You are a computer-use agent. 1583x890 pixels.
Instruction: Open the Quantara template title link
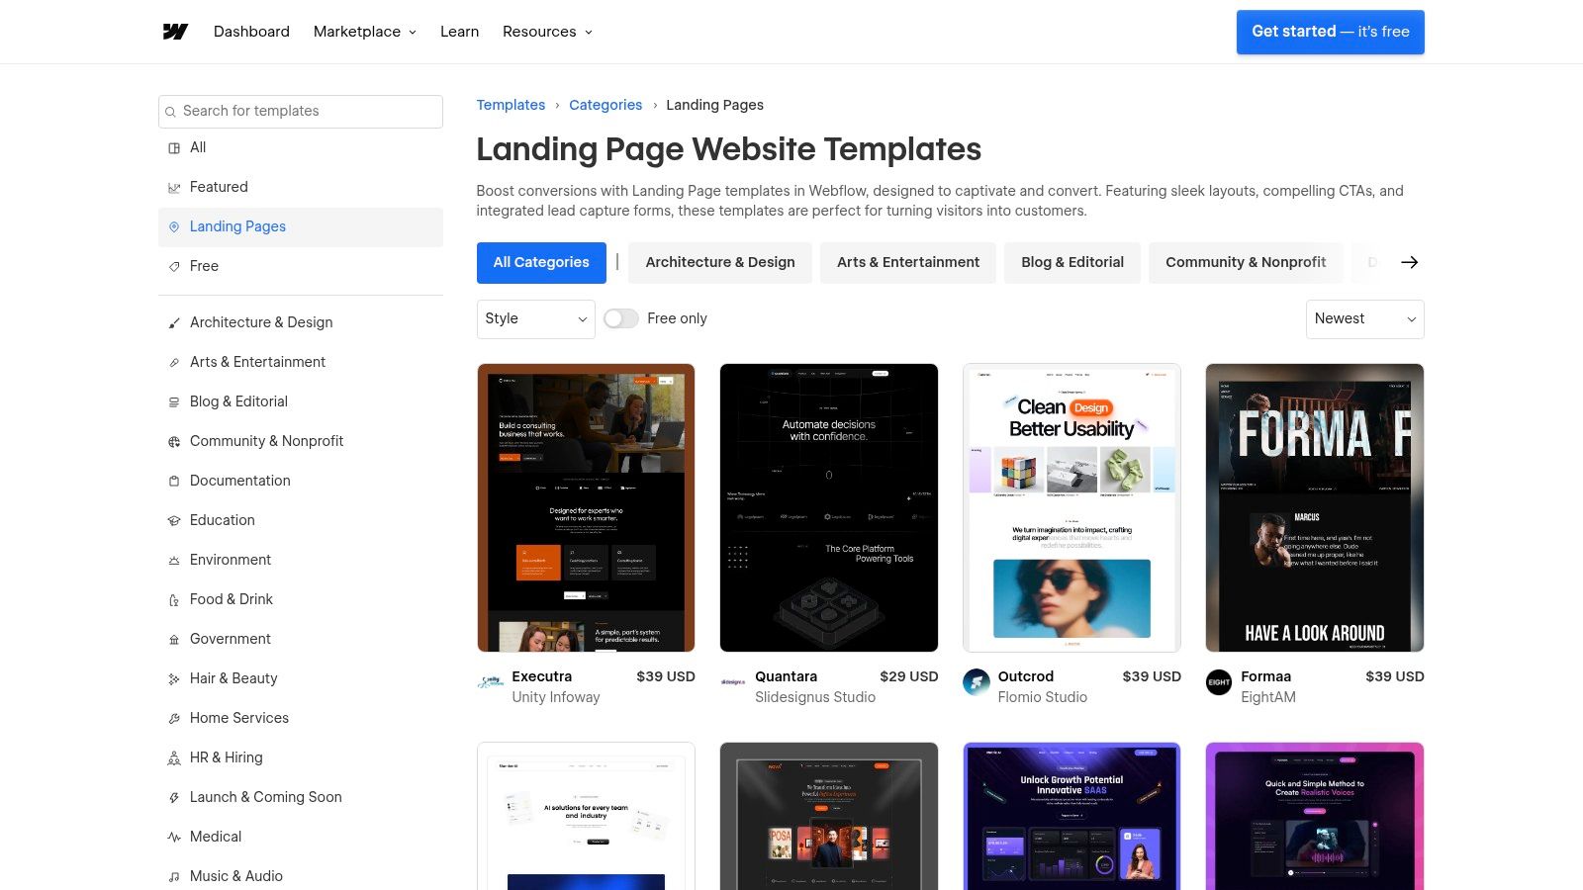tap(786, 676)
